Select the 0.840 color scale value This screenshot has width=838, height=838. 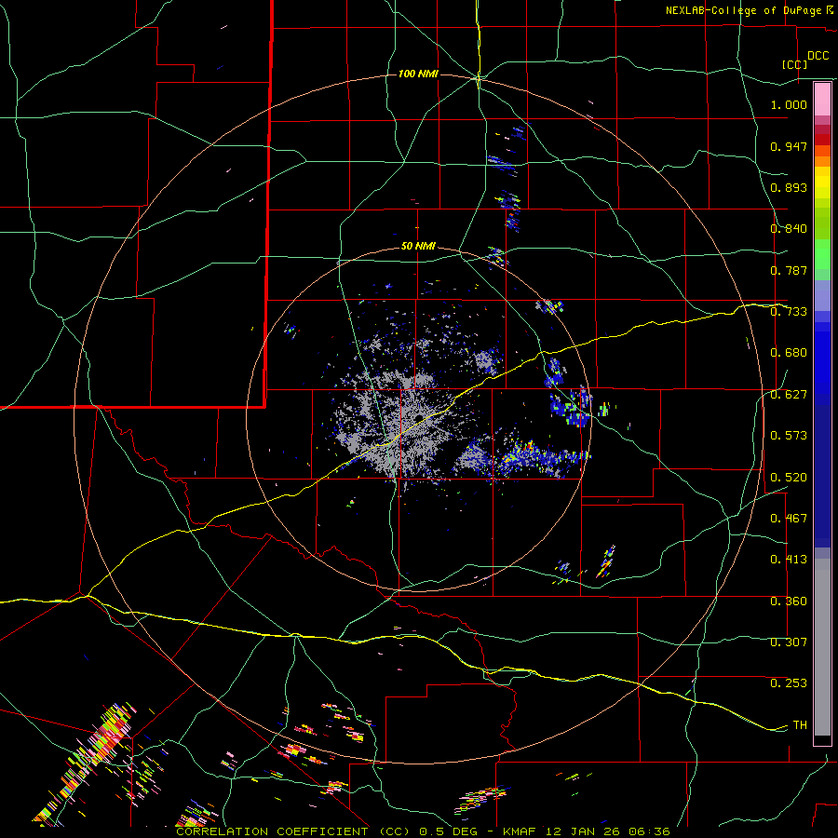pos(789,229)
